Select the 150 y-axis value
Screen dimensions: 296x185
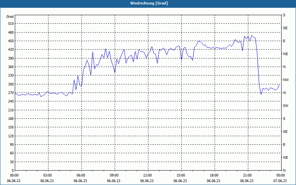coord(11,127)
